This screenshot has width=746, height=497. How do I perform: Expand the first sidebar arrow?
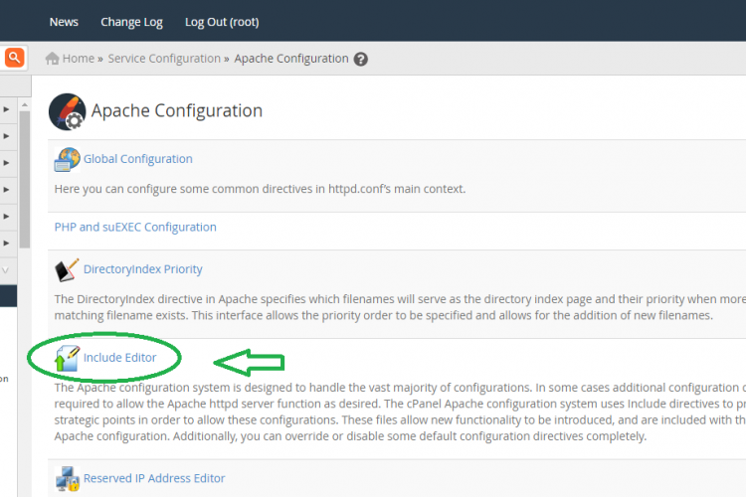click(x=6, y=109)
